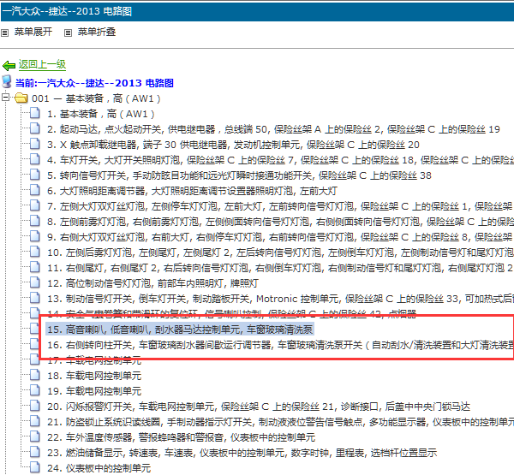Click the page icon of item 4 车灯开关
Image resolution: width=514 pixels, height=475 pixels.
[35, 159]
